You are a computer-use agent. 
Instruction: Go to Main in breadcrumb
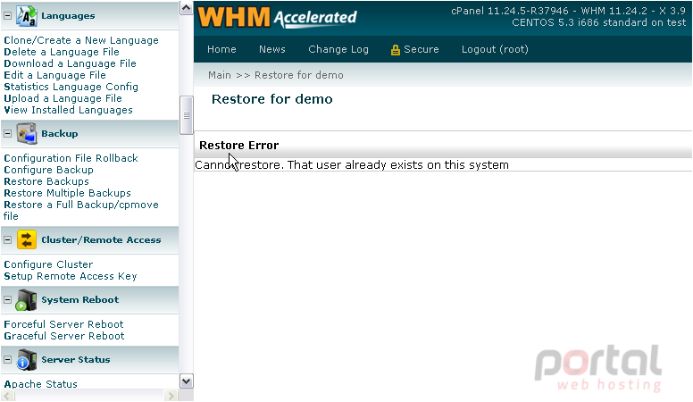point(220,75)
